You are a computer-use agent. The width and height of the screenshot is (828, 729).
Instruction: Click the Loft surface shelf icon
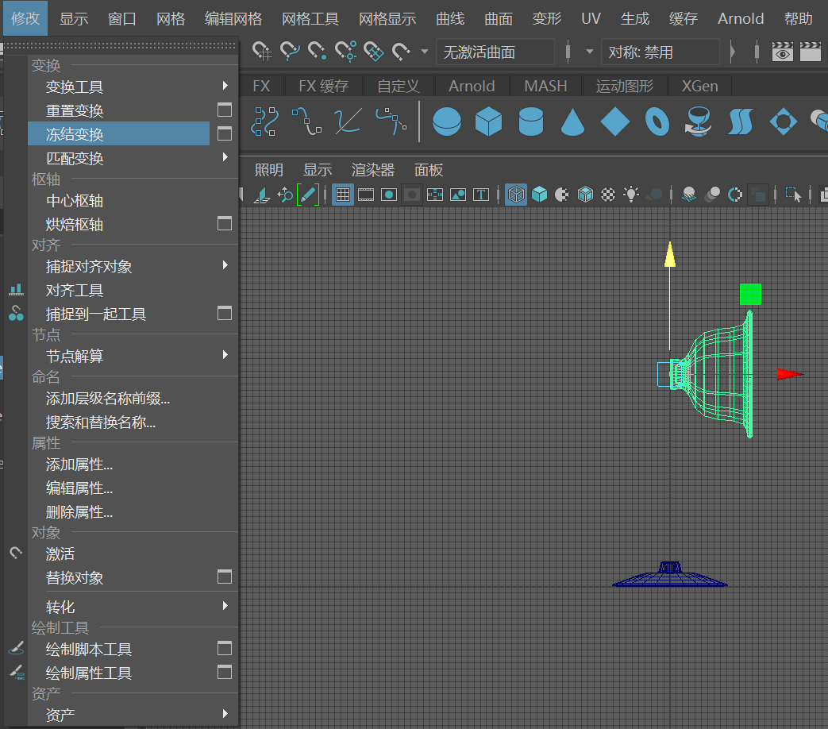(741, 121)
